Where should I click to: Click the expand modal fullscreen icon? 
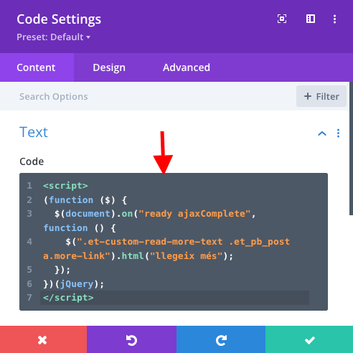[x=282, y=19]
